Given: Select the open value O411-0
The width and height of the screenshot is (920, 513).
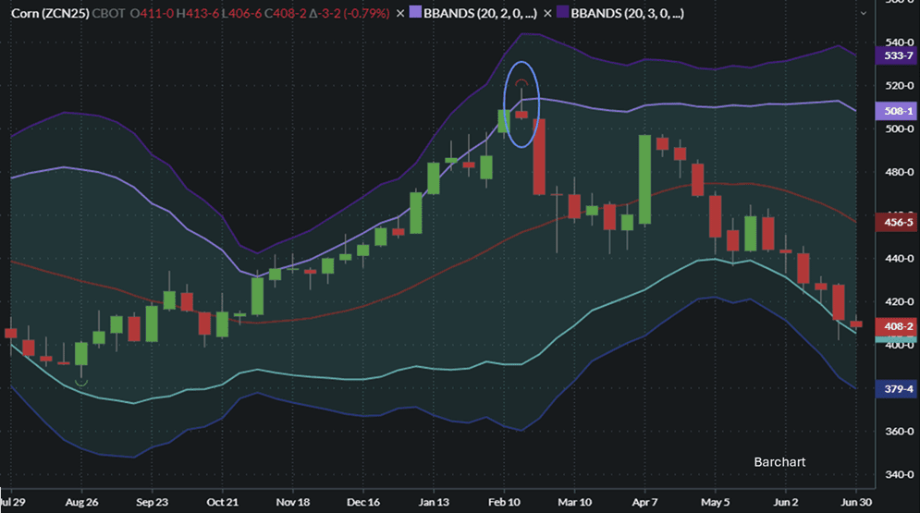Looking at the screenshot, I should 152,14.
